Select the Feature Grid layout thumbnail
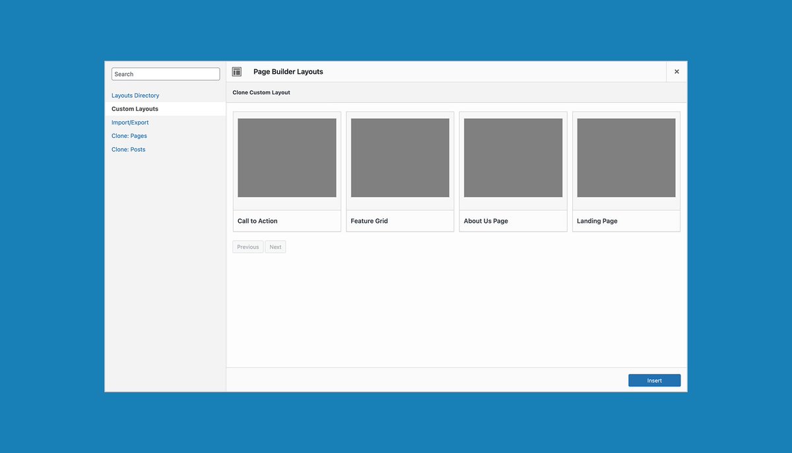Viewport: 792px width, 453px height. pyautogui.click(x=400, y=157)
